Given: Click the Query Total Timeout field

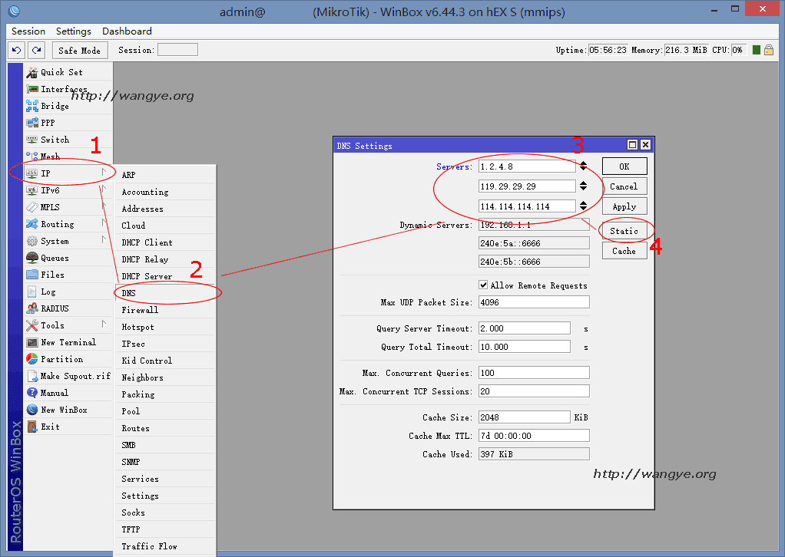Looking at the screenshot, I should (x=524, y=347).
